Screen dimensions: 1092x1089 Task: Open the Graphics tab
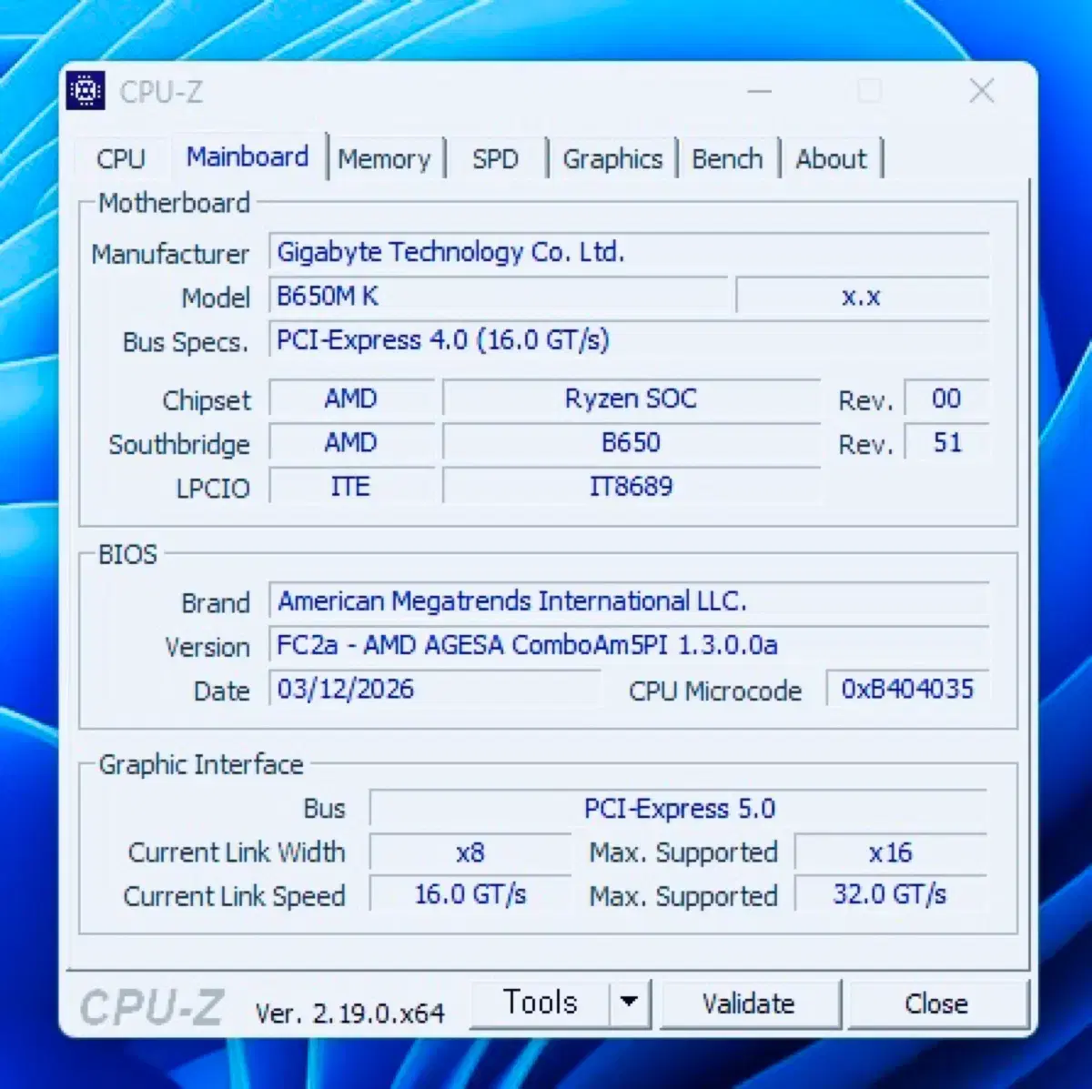612,159
